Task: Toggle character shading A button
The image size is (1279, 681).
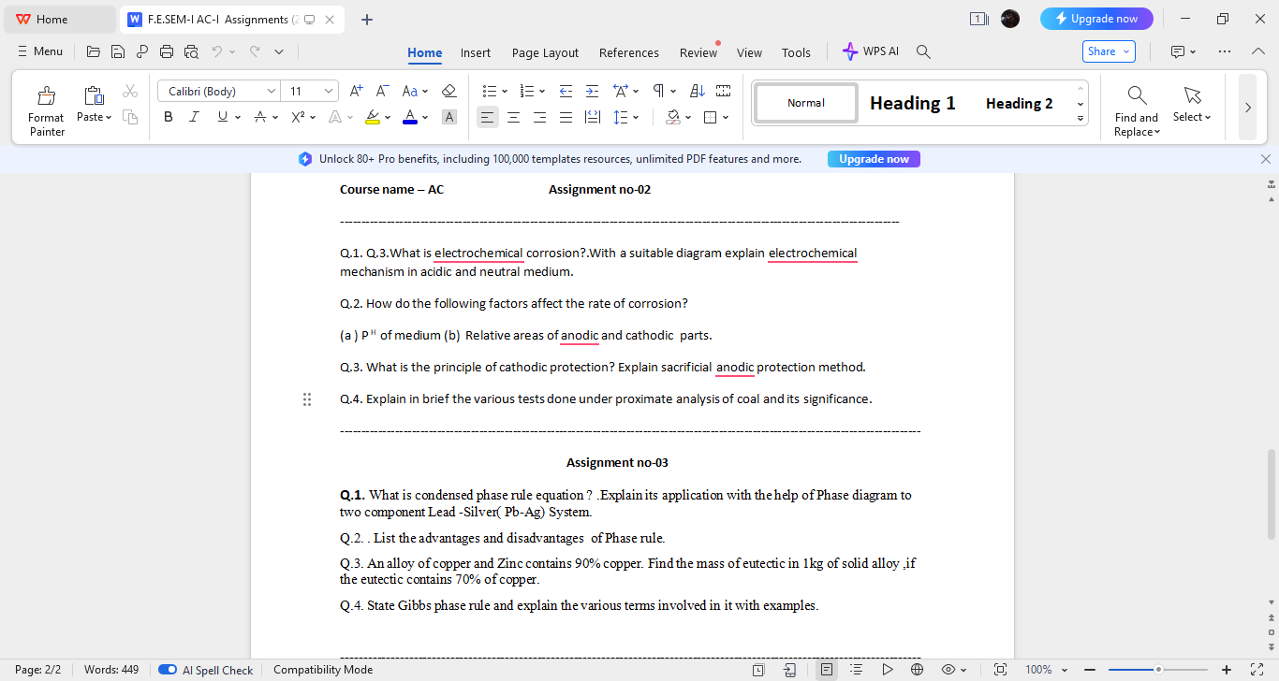Action: point(449,117)
